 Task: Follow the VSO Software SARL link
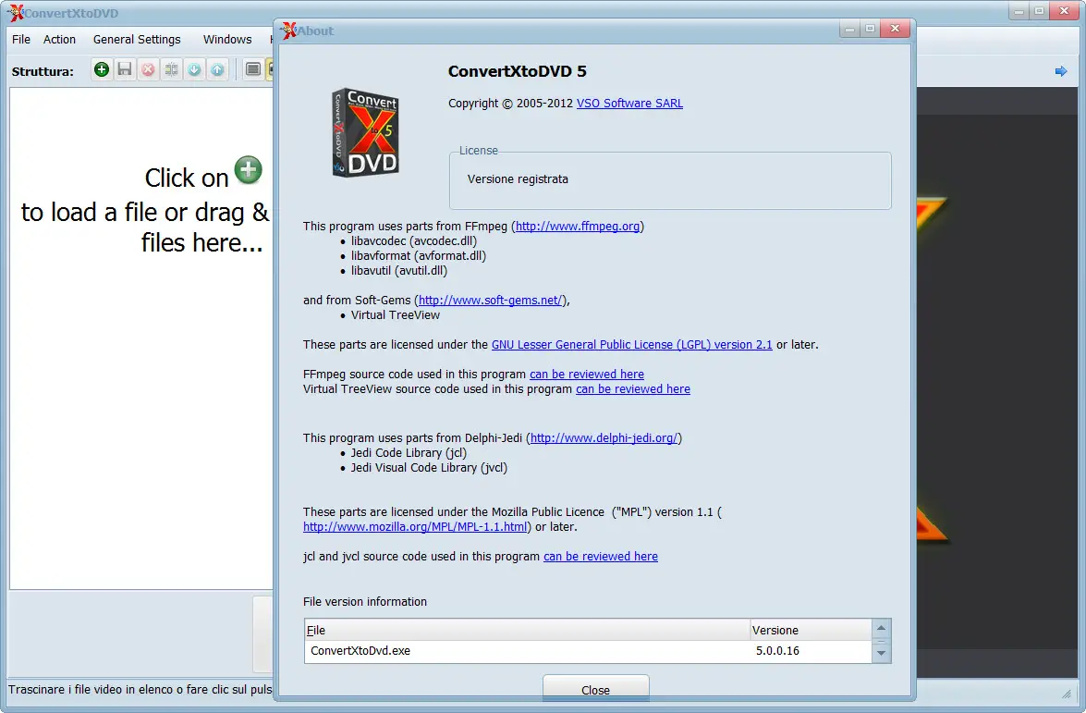pyautogui.click(x=629, y=103)
